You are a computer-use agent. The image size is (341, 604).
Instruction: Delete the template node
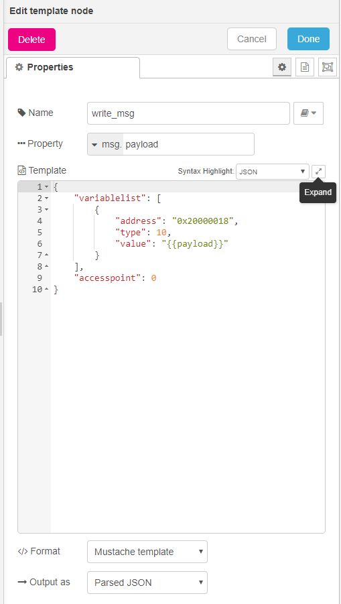pyautogui.click(x=32, y=40)
